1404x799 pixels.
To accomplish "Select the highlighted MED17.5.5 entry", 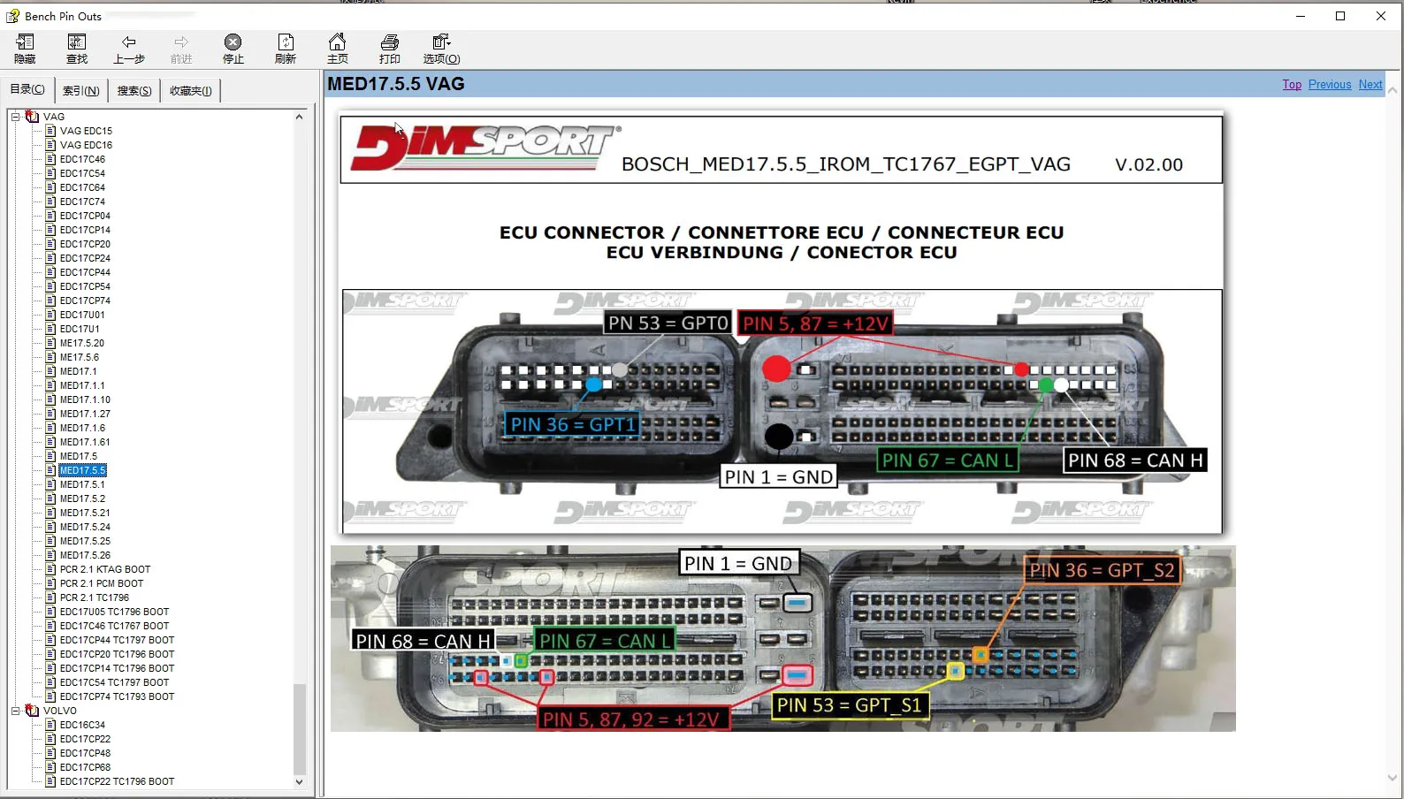I will [x=82, y=470].
